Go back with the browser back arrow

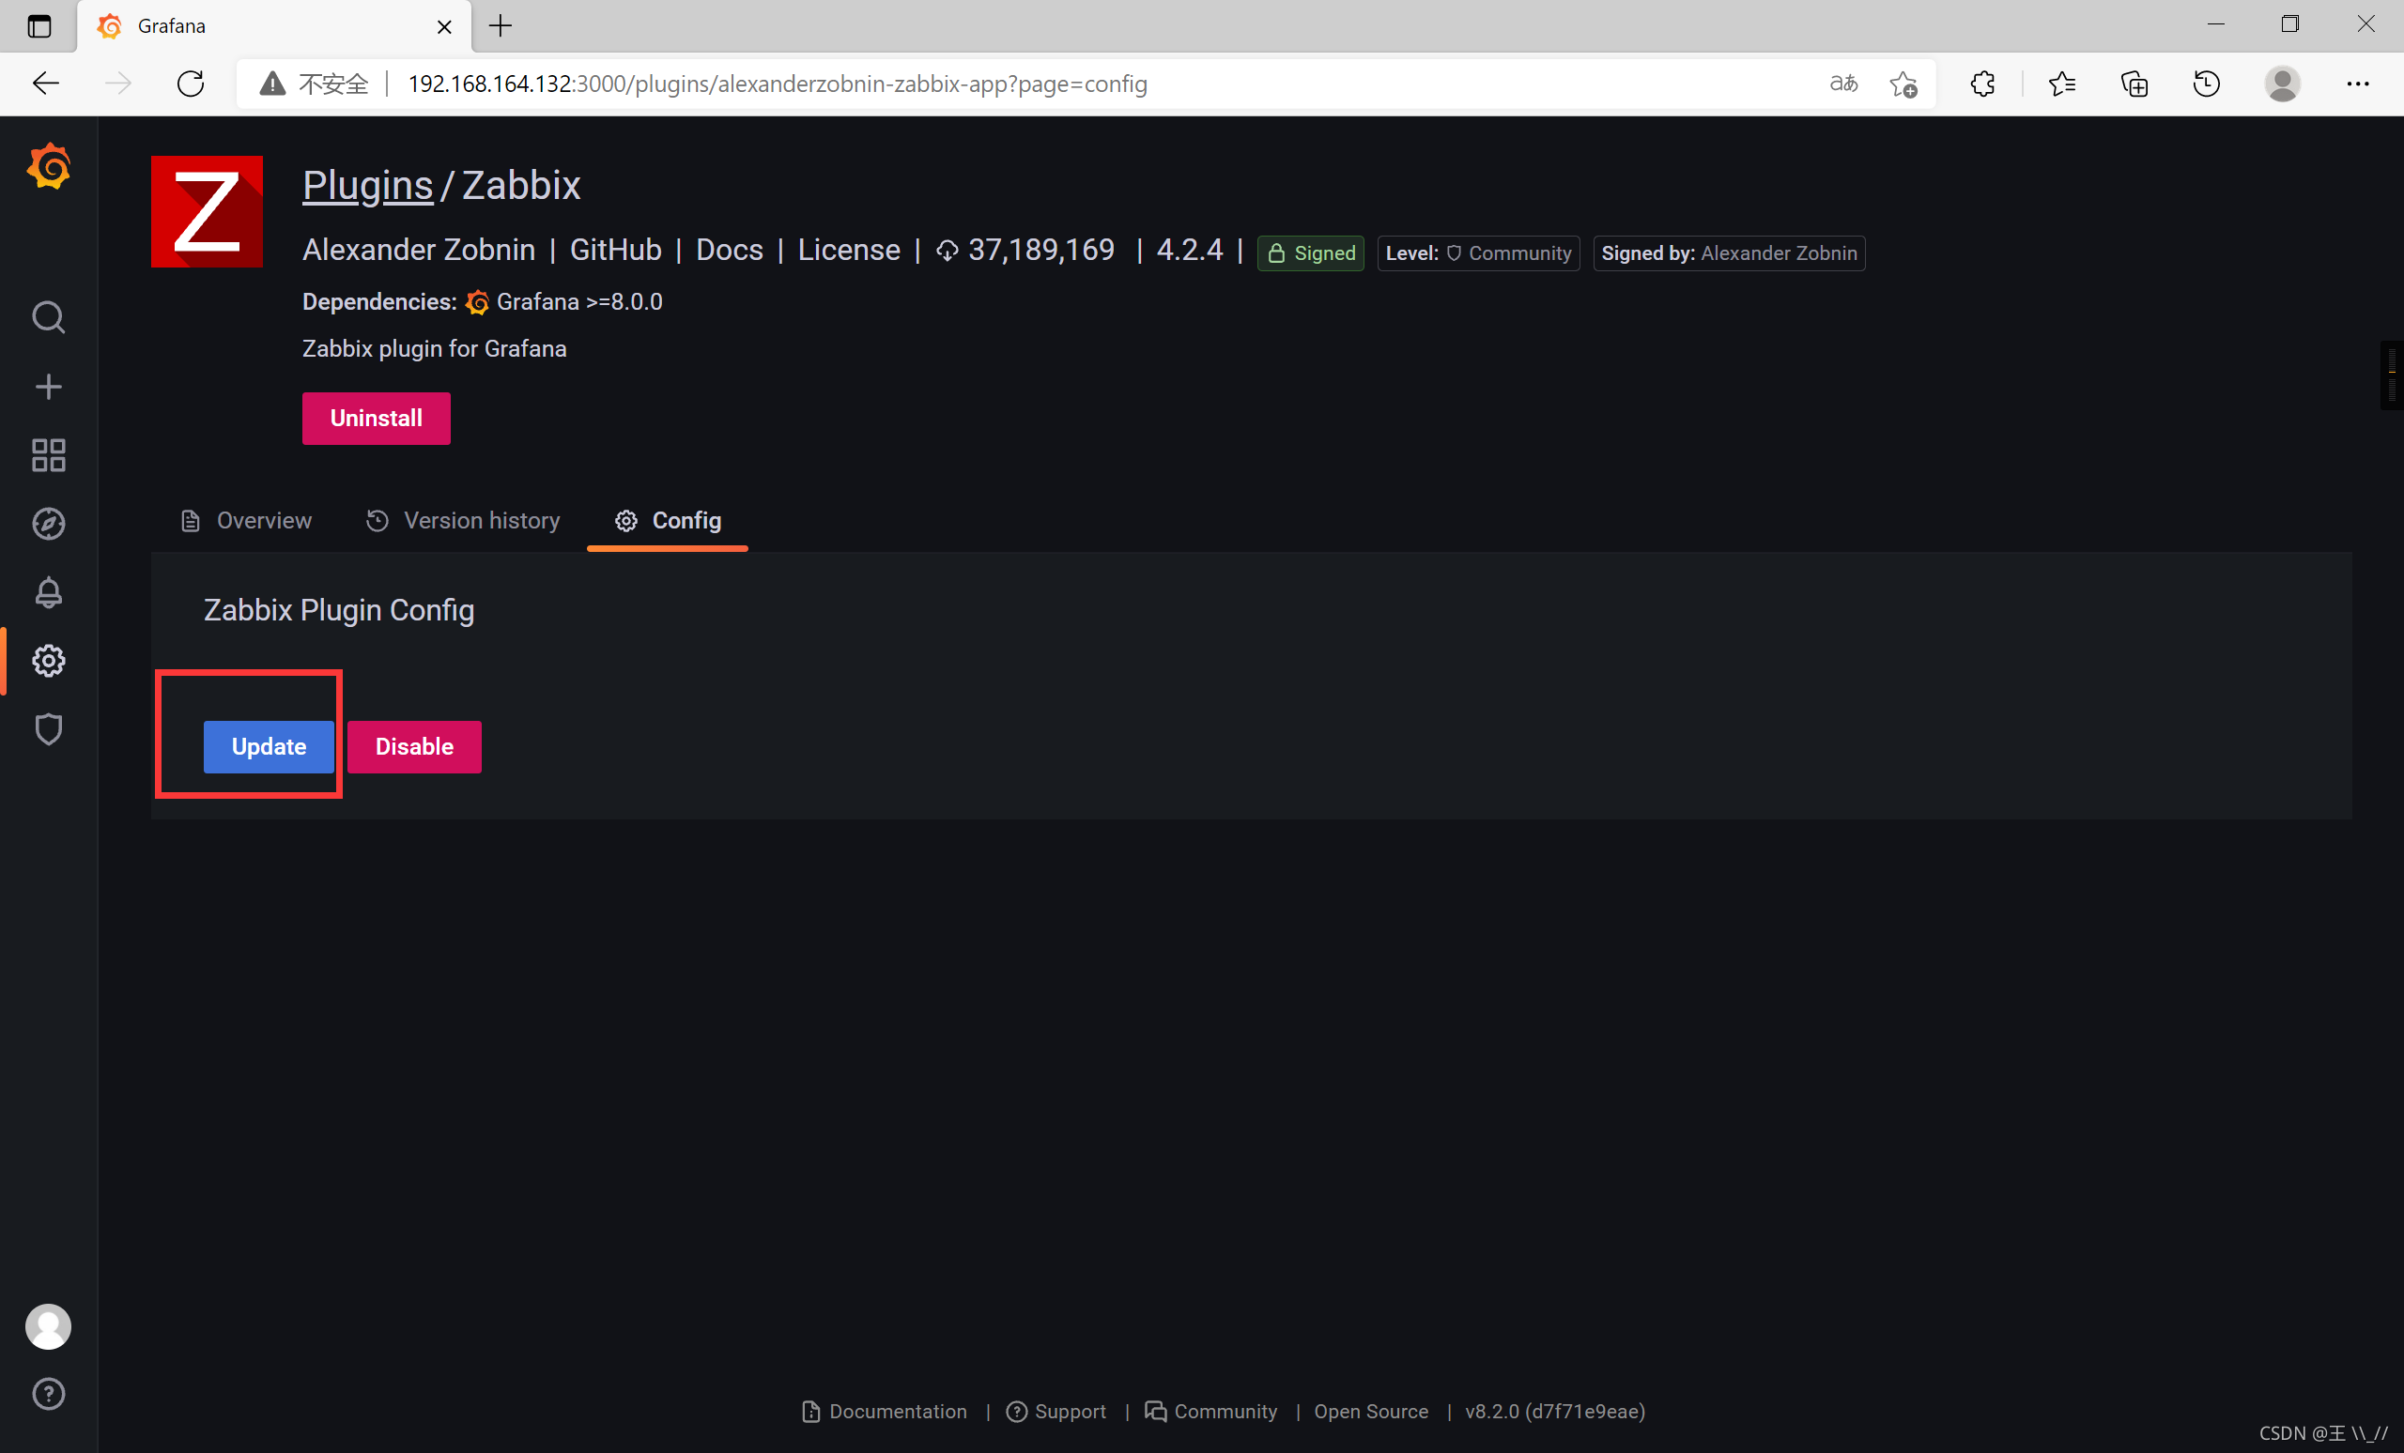(x=46, y=84)
